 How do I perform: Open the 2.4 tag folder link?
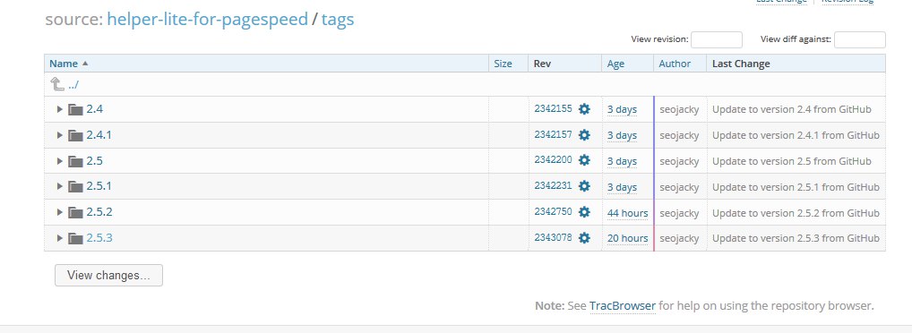pos(95,109)
